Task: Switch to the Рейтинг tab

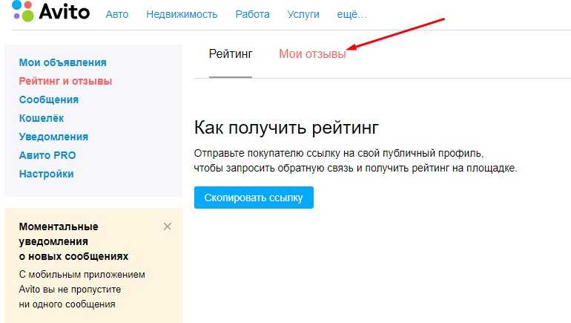Action: [x=231, y=54]
